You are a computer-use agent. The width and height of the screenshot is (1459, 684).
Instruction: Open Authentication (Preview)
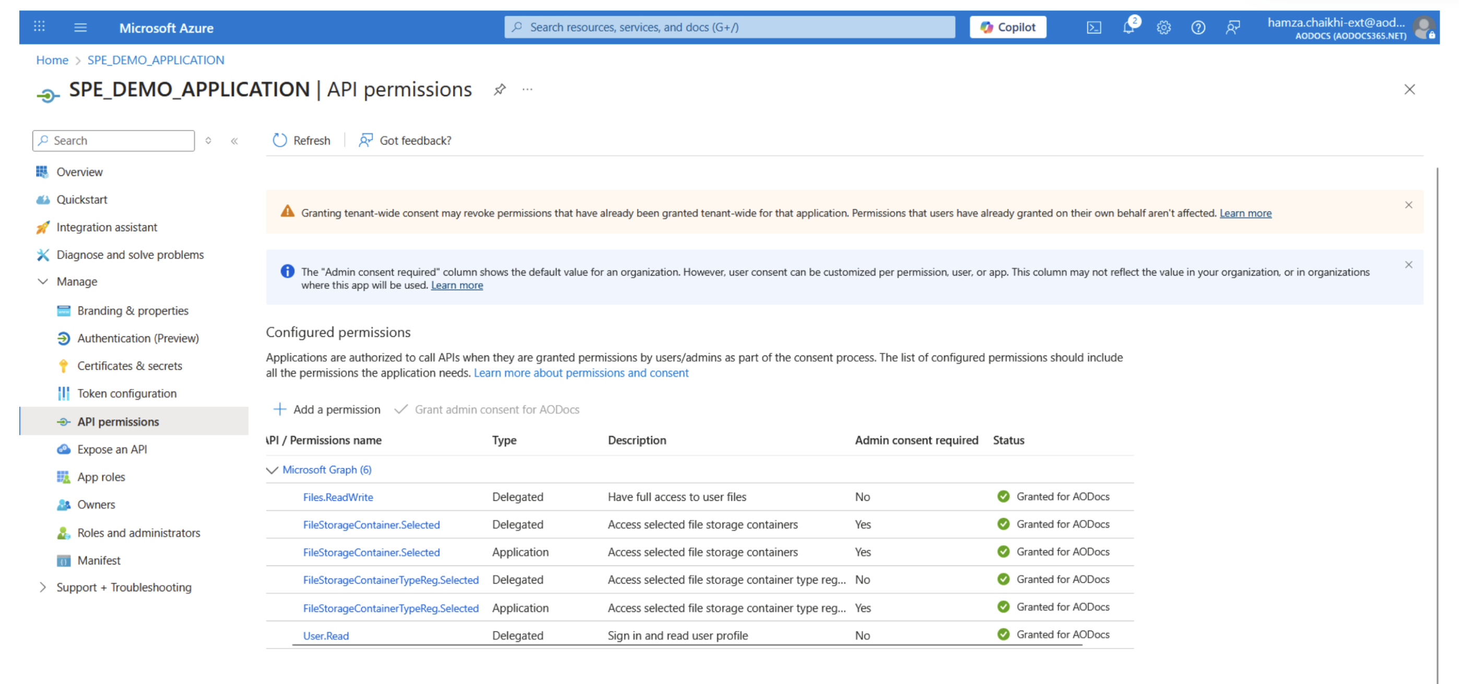coord(138,338)
